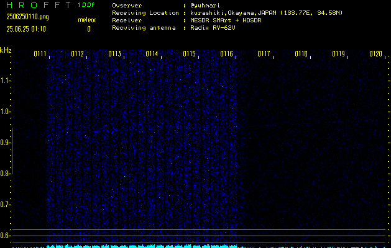Click the Radix RY-62V antenna value
This screenshot has width=391, height=248.
pyautogui.click(x=213, y=28)
